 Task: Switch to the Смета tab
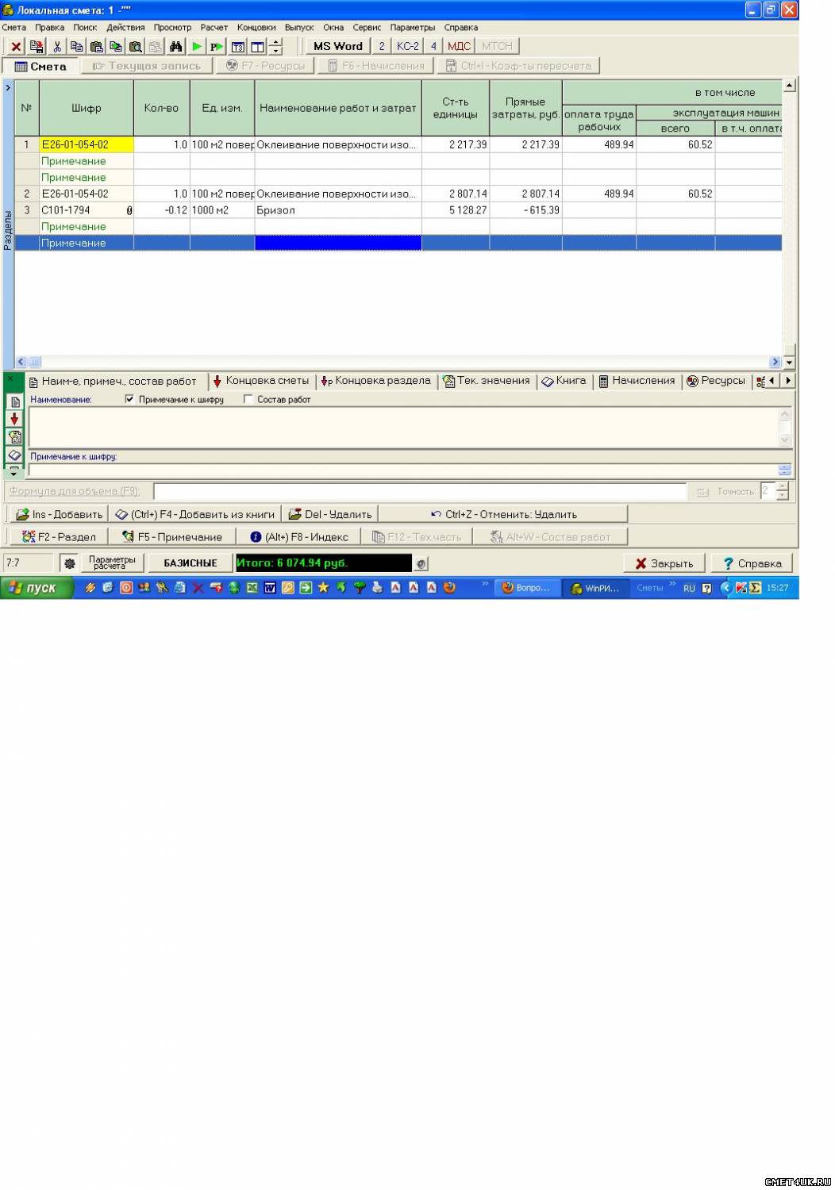pyautogui.click(x=40, y=66)
